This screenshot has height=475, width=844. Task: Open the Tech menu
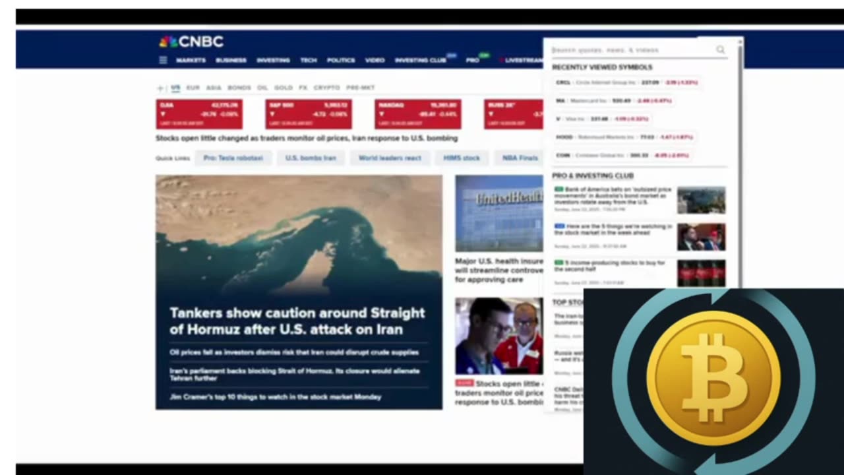(309, 60)
